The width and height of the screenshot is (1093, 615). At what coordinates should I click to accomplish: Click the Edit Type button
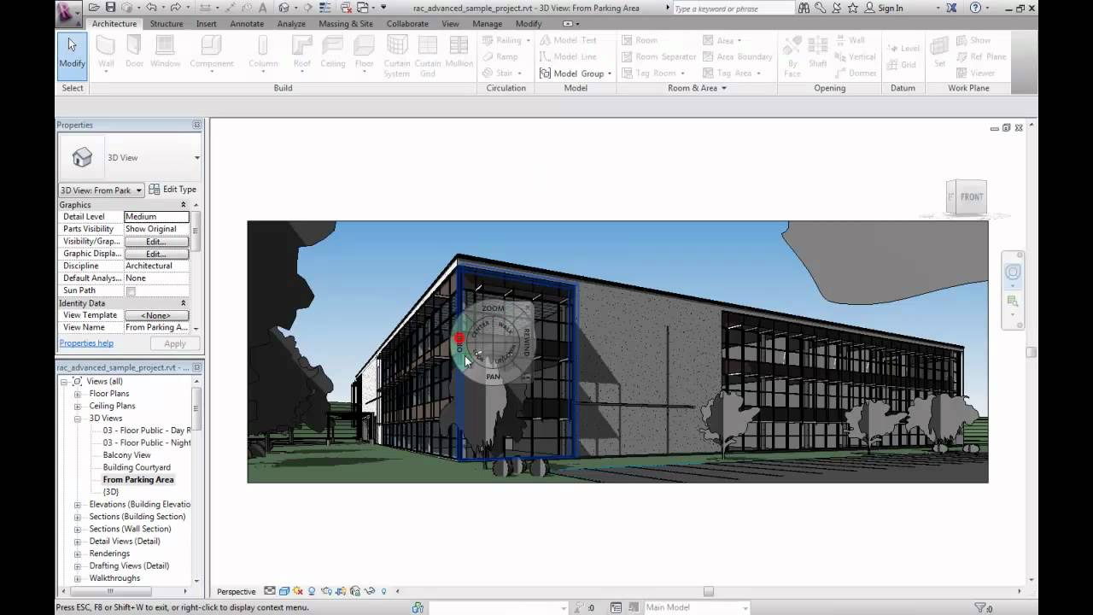[x=172, y=190]
